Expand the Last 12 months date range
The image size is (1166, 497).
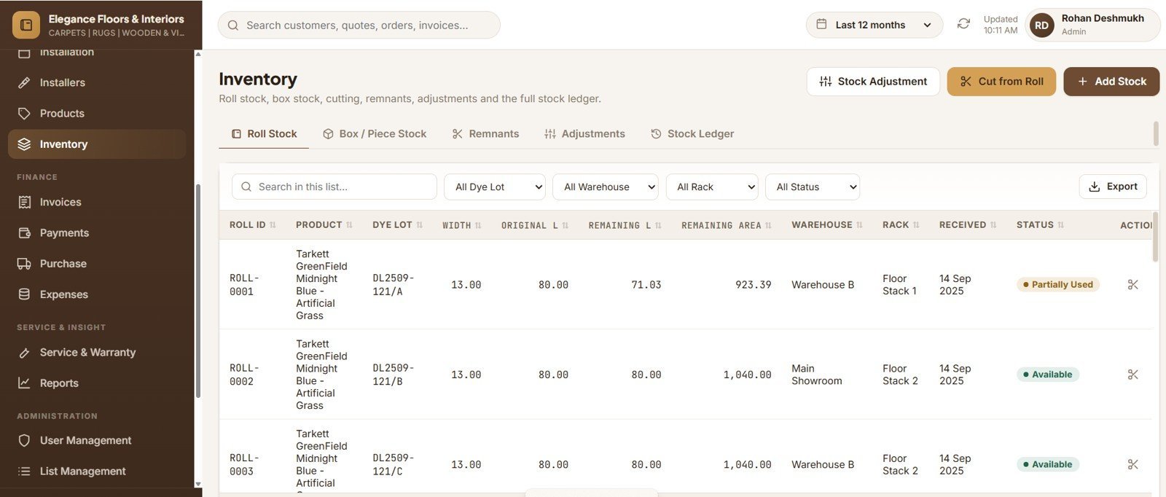coord(874,25)
